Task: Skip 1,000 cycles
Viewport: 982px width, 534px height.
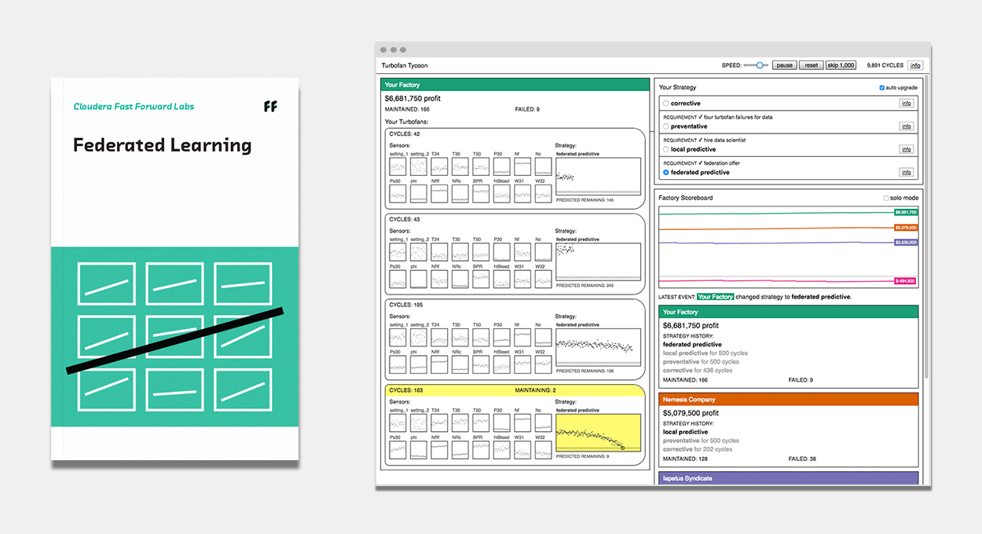Action: [x=841, y=65]
